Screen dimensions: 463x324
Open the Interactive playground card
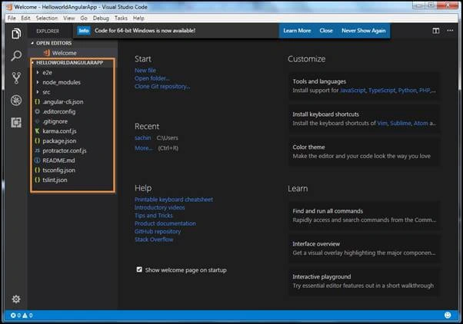click(364, 281)
